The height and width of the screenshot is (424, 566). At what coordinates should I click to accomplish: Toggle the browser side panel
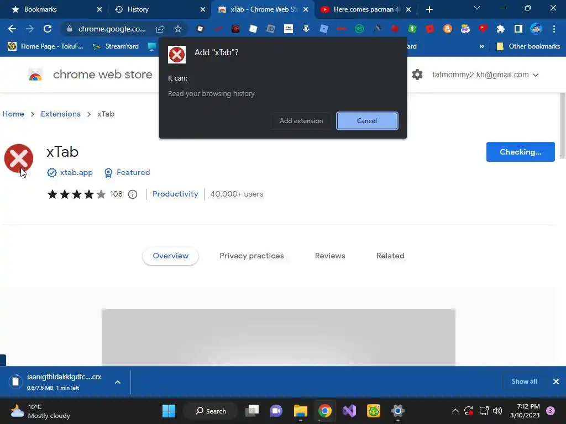click(x=518, y=29)
